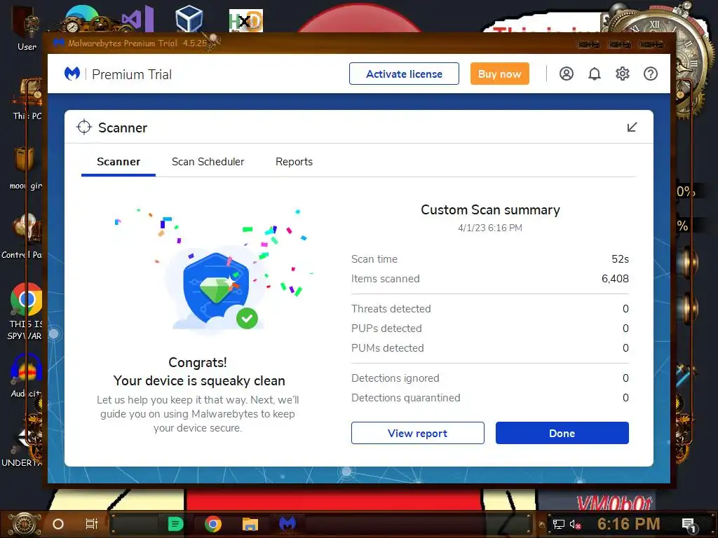This screenshot has width=718, height=538.
Task: Click the Threats detected row
Action: point(490,309)
